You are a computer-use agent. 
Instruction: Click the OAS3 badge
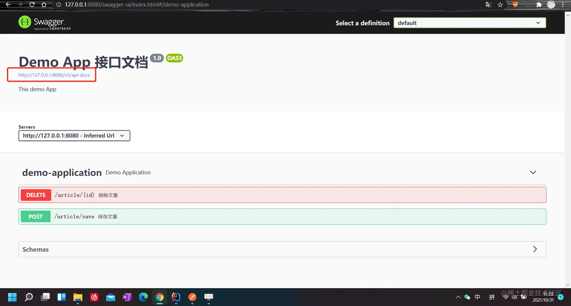coord(174,58)
